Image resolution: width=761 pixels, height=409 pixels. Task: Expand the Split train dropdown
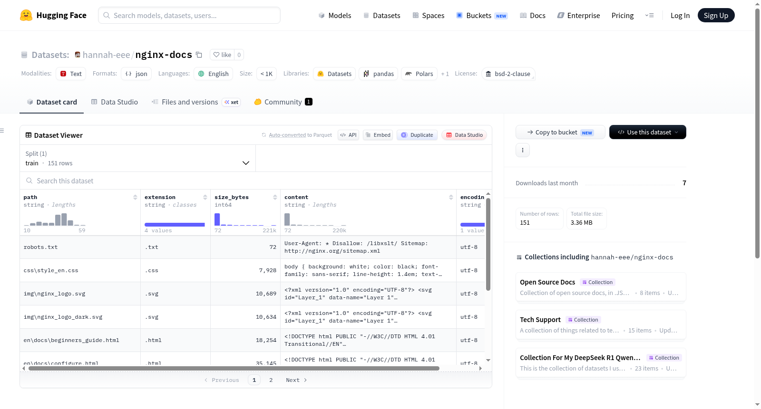(x=137, y=158)
